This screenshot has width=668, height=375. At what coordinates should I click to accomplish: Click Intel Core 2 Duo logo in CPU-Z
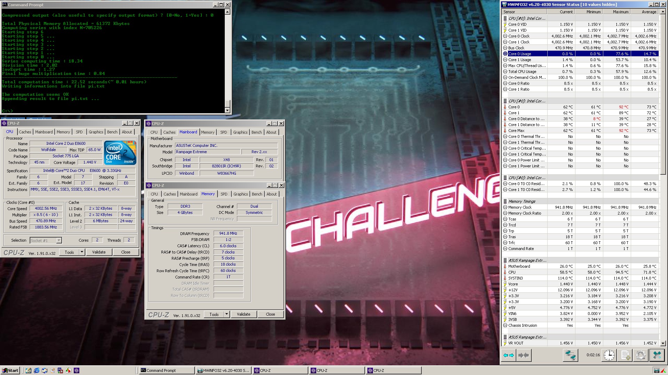(120, 153)
